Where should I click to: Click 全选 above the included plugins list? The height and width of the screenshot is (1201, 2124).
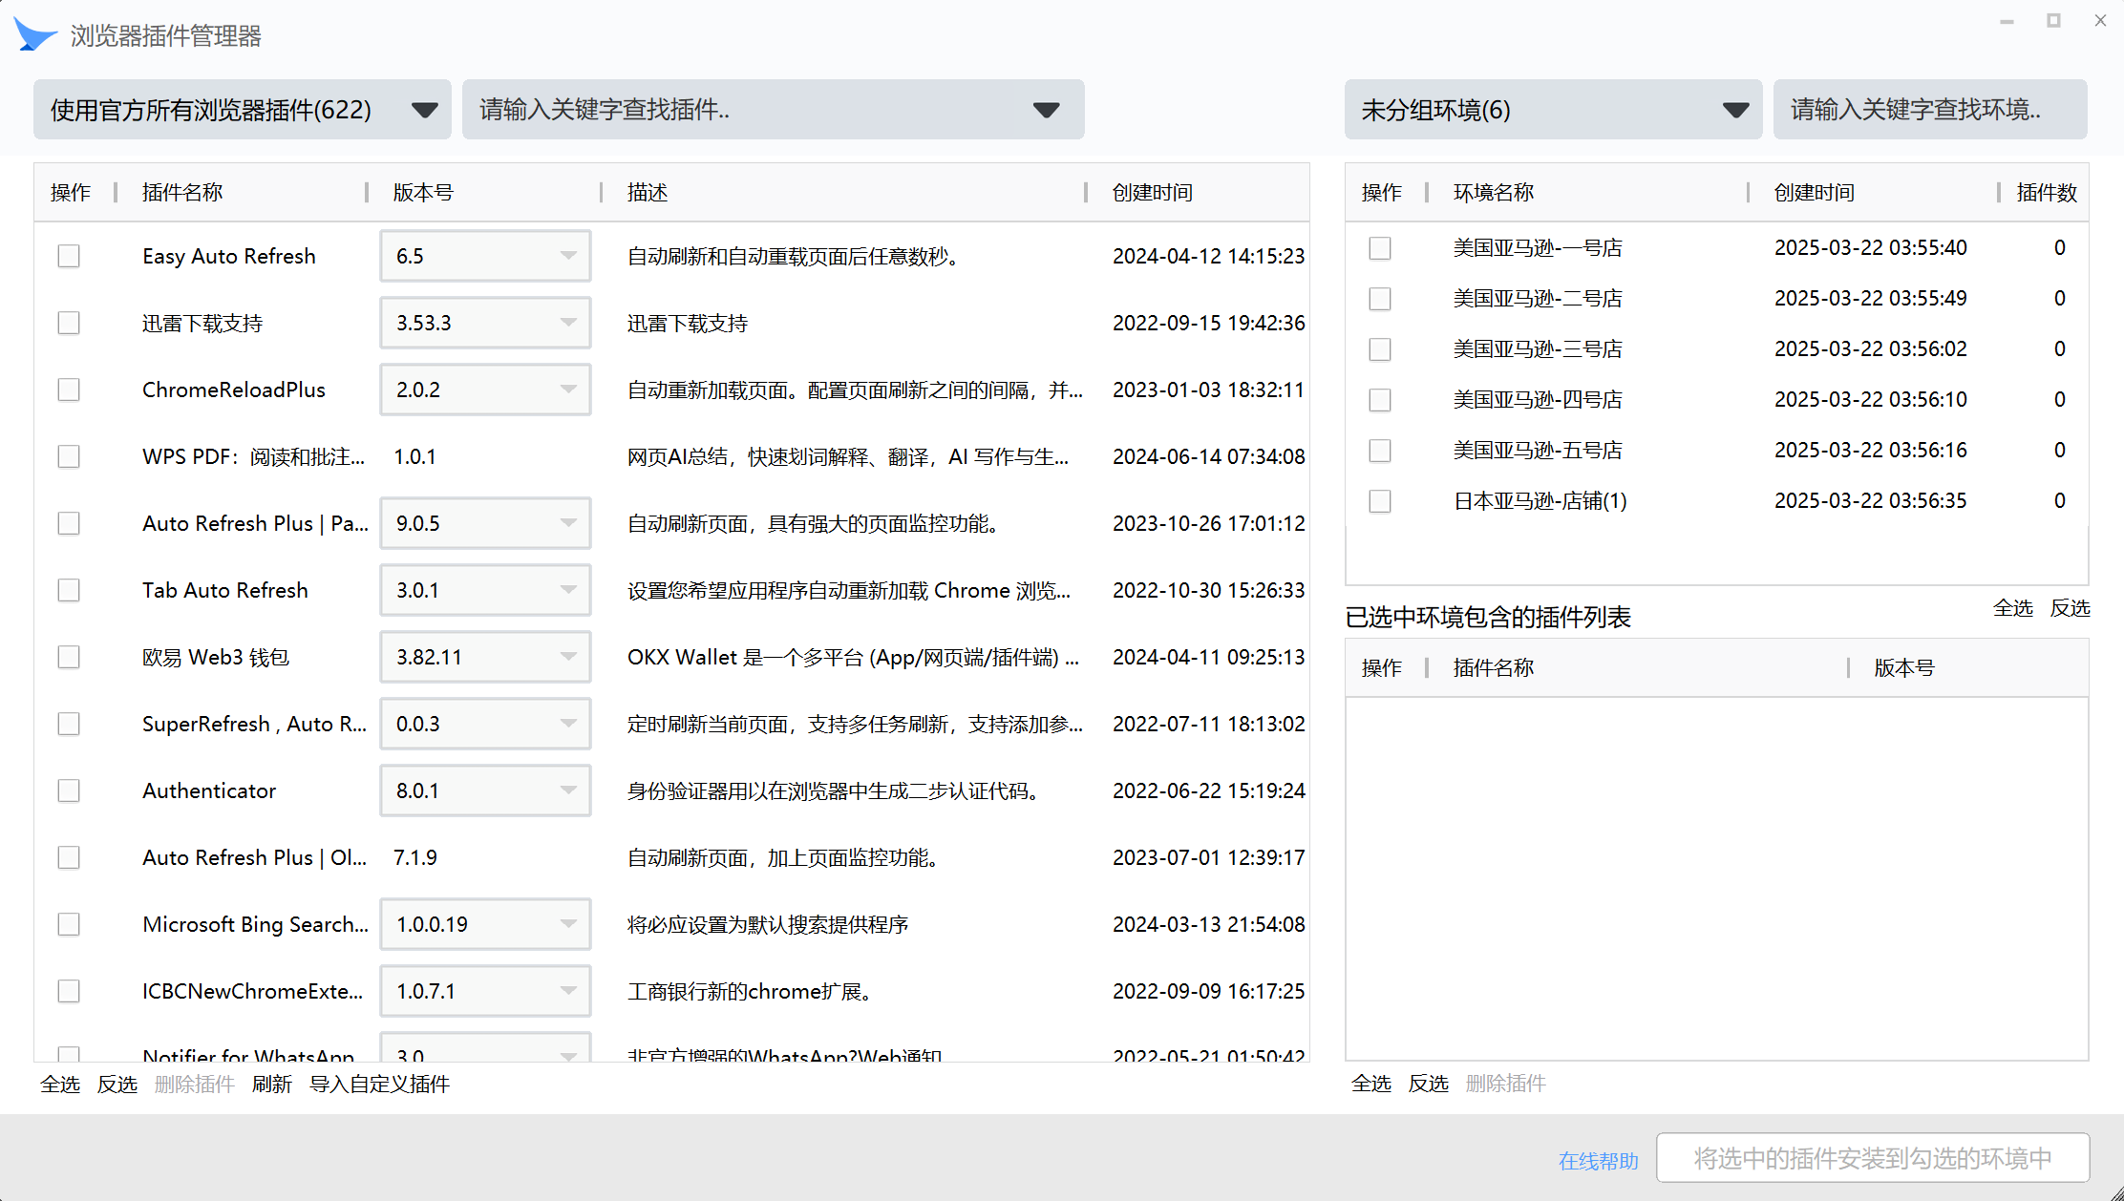pyautogui.click(x=2013, y=608)
